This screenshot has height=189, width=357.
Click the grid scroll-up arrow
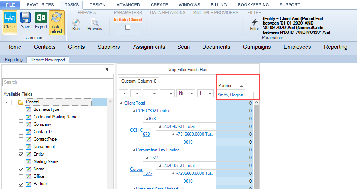[256, 103]
